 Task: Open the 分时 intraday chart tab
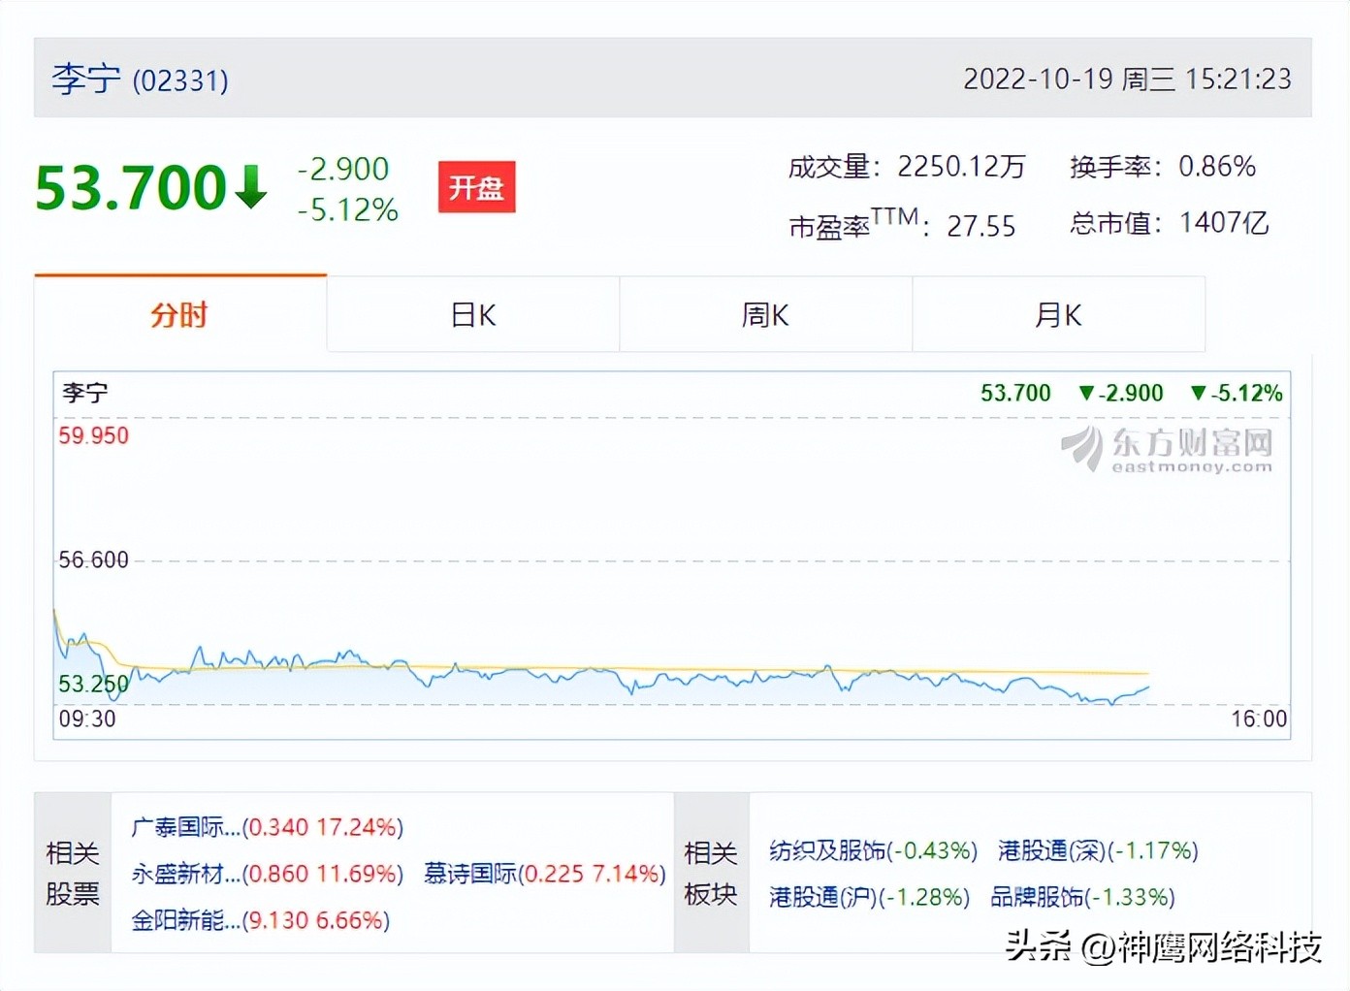pyautogui.click(x=180, y=314)
